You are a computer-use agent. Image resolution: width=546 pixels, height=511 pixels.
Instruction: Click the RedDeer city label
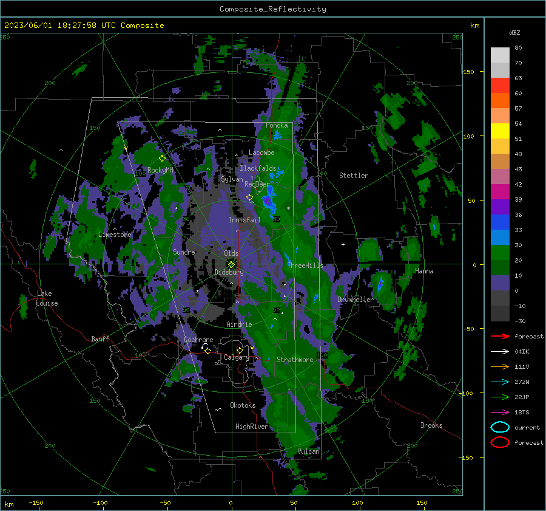click(x=257, y=184)
